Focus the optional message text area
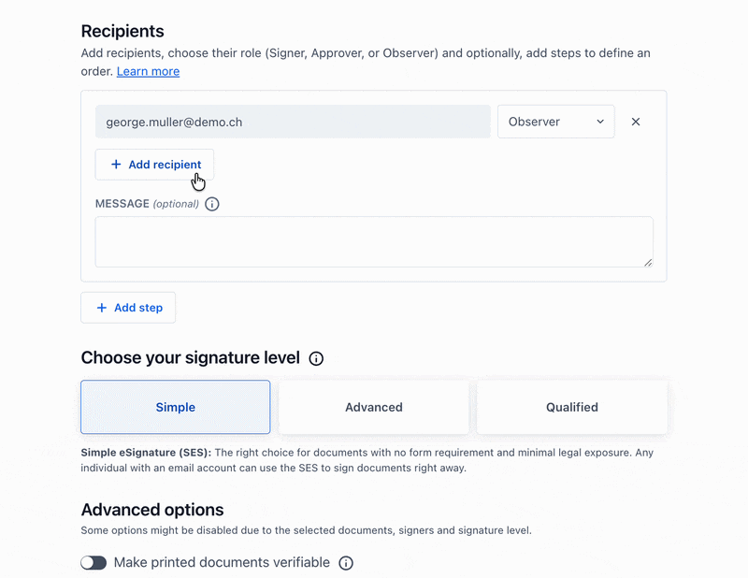Screen dimensions: 748x578 pyautogui.click(x=374, y=242)
